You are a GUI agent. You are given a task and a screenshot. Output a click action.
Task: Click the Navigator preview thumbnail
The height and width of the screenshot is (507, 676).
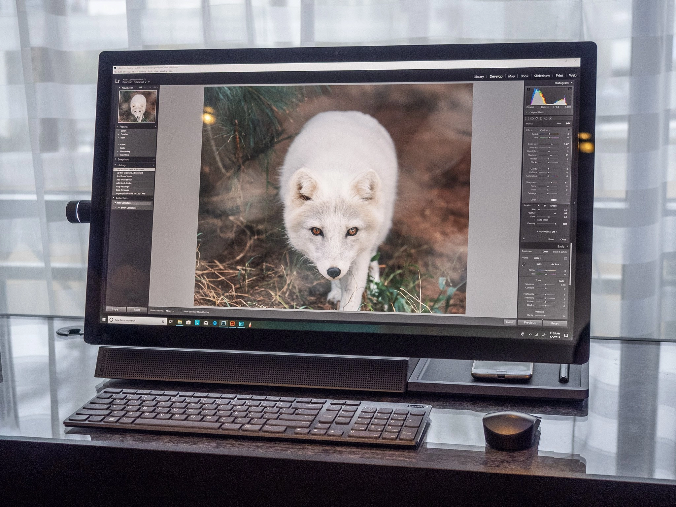point(137,106)
